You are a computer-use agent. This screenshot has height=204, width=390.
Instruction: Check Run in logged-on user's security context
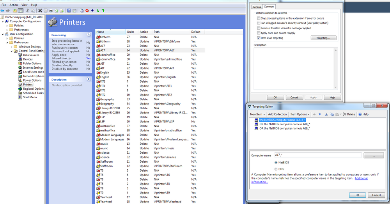click(x=259, y=23)
